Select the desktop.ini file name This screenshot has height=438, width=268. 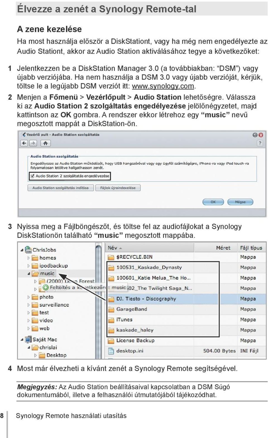coord(130,351)
